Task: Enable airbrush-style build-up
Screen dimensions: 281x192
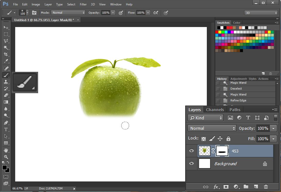Action: tap(156, 13)
